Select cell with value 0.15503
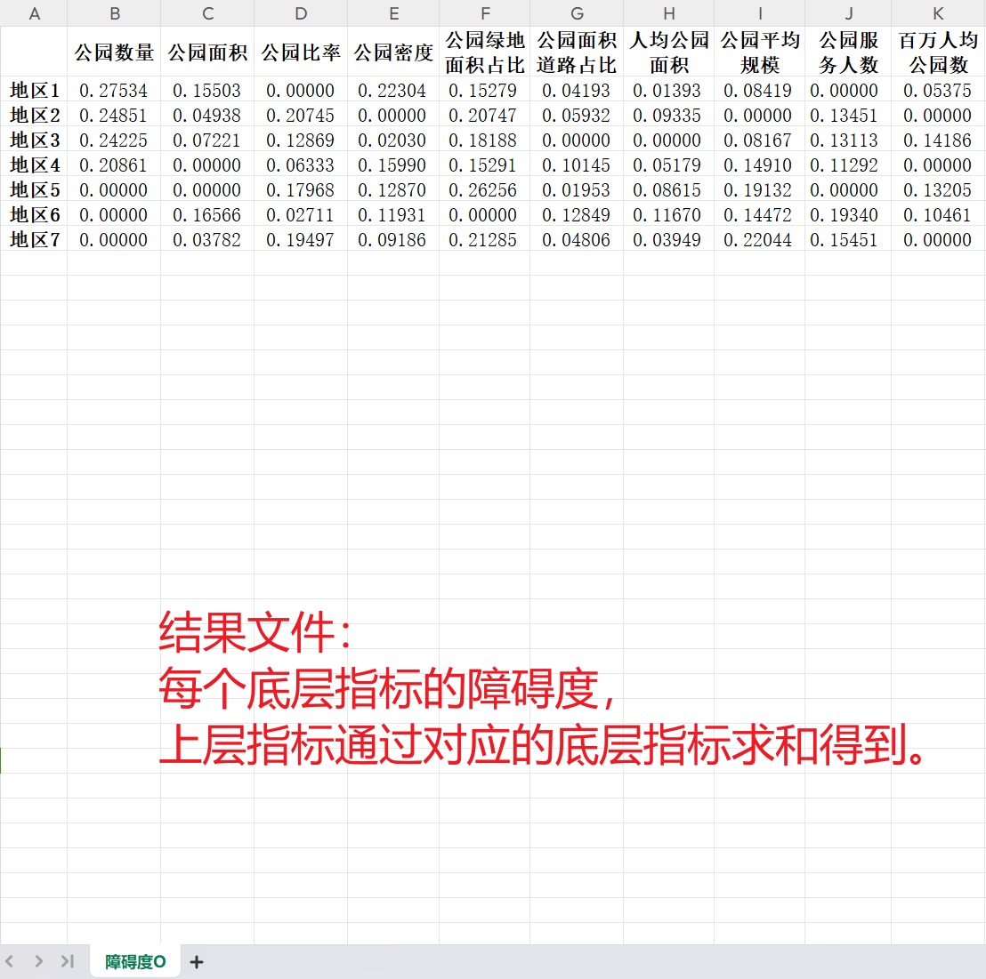Viewport: 986px width, 979px height. tap(207, 91)
